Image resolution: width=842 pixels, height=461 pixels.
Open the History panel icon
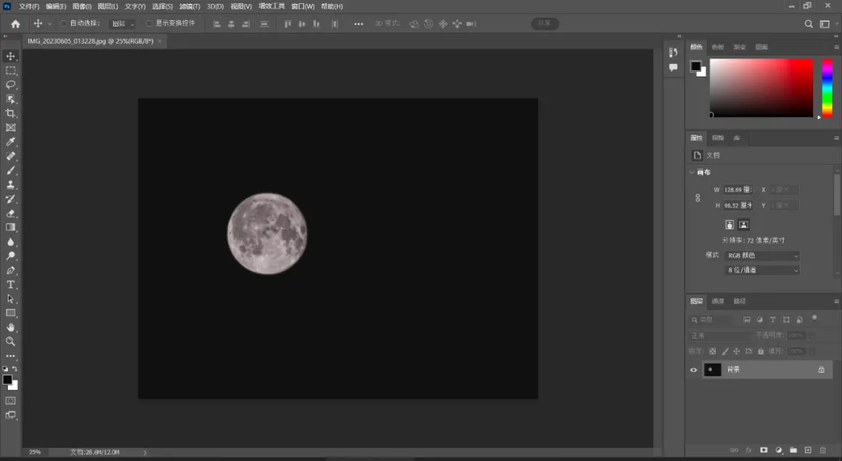pyautogui.click(x=674, y=52)
